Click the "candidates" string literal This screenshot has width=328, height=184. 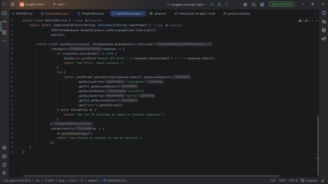pyautogui.click(x=136, y=82)
